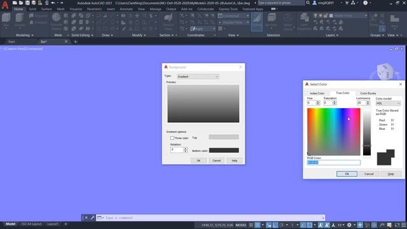Switch to Color Books tab
This screenshot has width=407, height=229.
[x=368, y=94]
